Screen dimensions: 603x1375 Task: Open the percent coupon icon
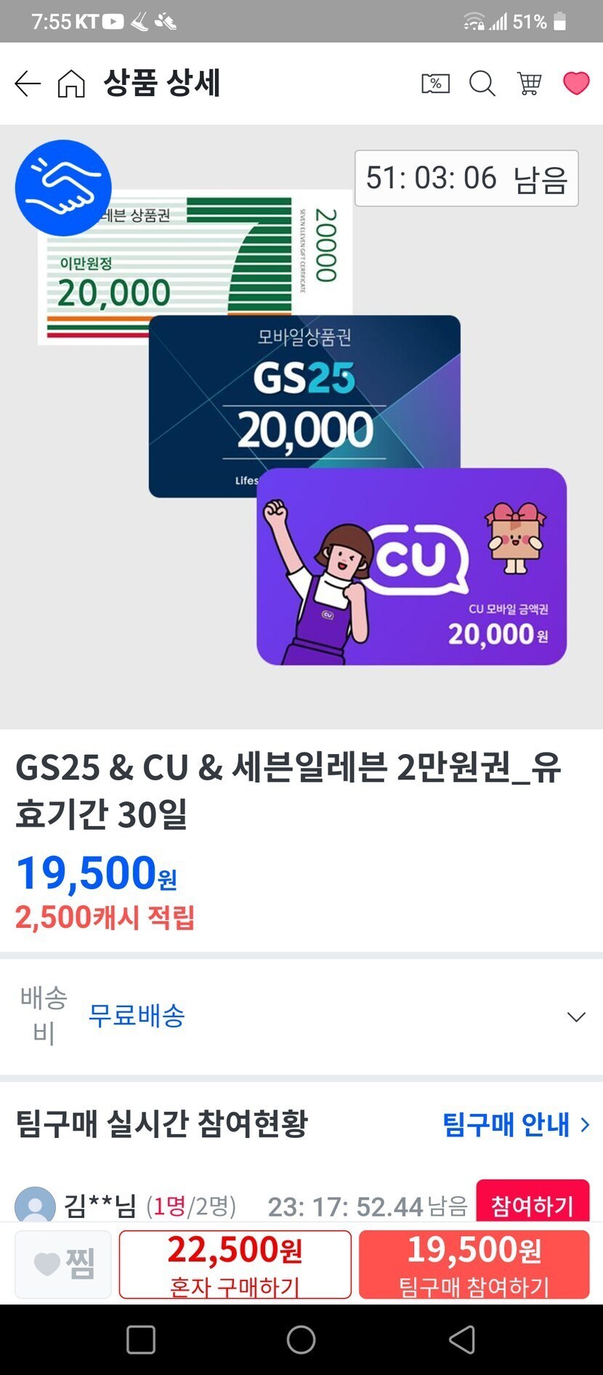[435, 84]
